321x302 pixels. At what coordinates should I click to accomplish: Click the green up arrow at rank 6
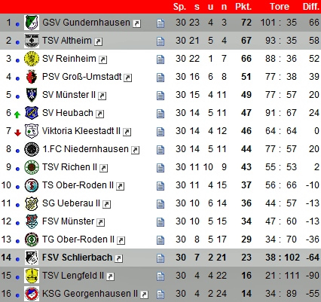coord(17,114)
